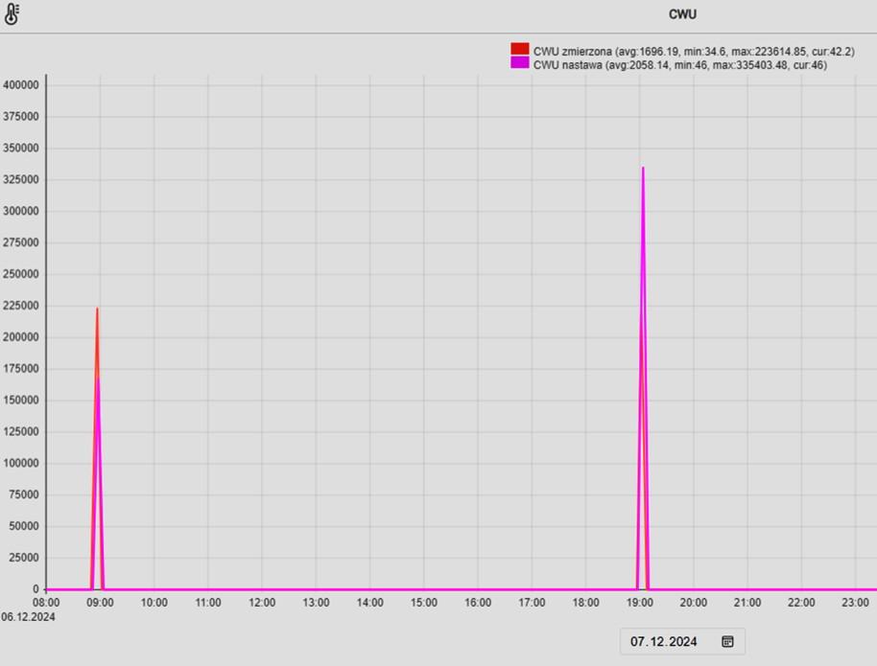Toggle the CWU nastawa series legend label
The width and height of the screenshot is (877, 666).
point(679,65)
